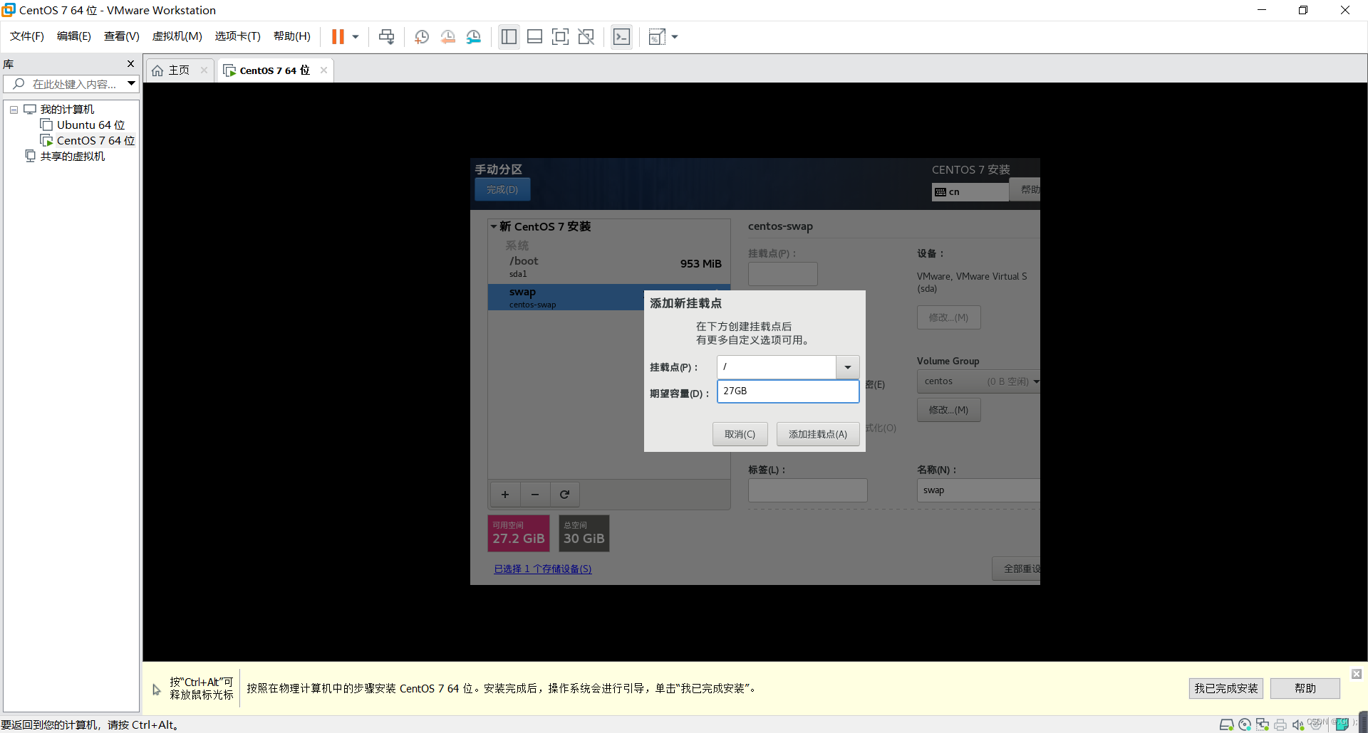
Task: Toggle the thumbnail bar view
Action: (x=535, y=37)
